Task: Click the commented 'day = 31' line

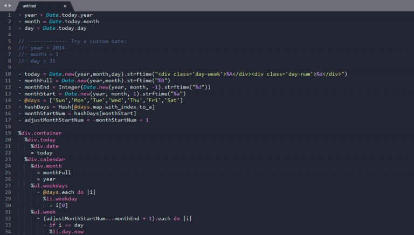Action: (37, 61)
